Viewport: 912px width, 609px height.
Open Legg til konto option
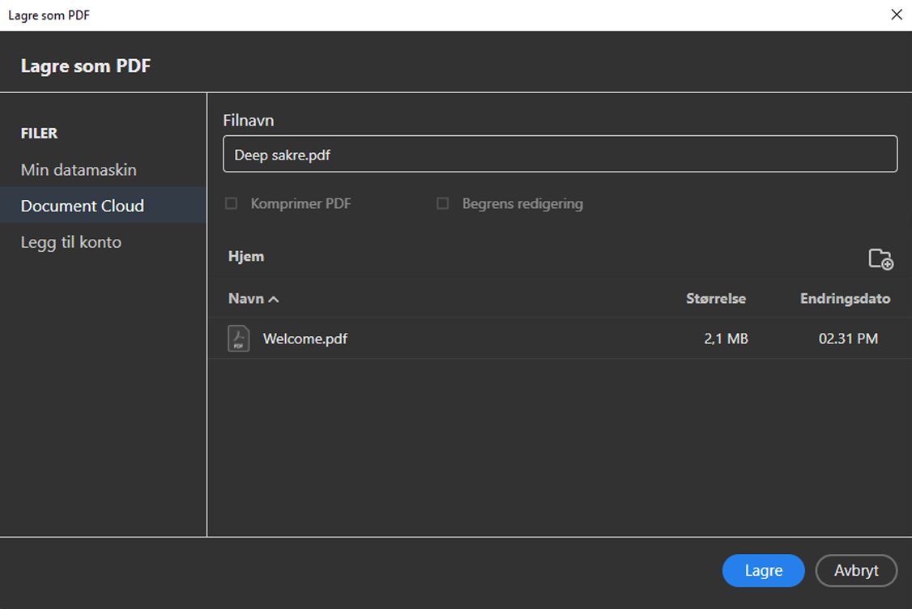71,242
